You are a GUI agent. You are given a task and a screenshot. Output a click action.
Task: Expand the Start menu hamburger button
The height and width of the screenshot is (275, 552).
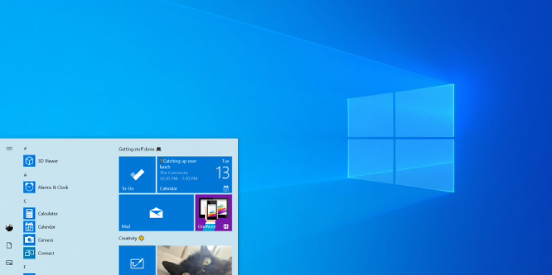9,149
